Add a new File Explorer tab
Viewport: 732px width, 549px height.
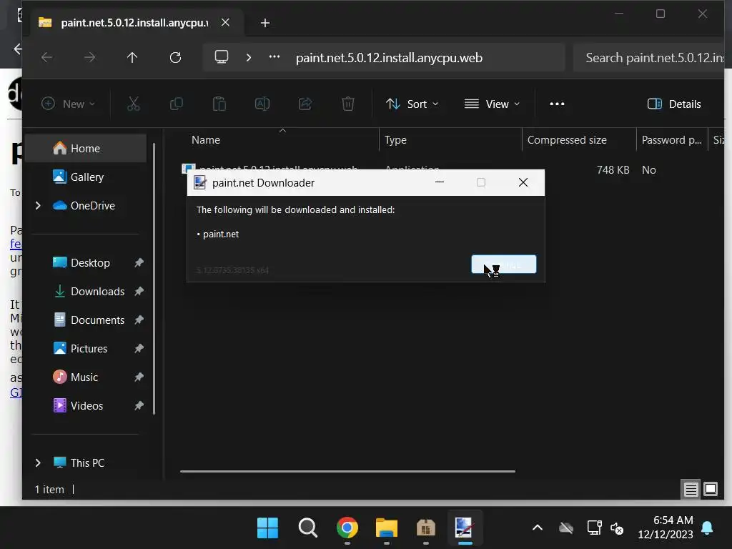click(x=264, y=22)
